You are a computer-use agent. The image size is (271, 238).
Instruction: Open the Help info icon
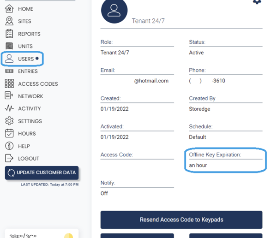(x=9, y=146)
